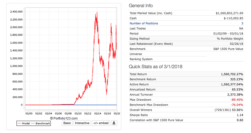The width and height of the screenshot is (251, 133).
Task: Click the Annualized Return 65.53% value
Action: pyautogui.click(x=238, y=89)
